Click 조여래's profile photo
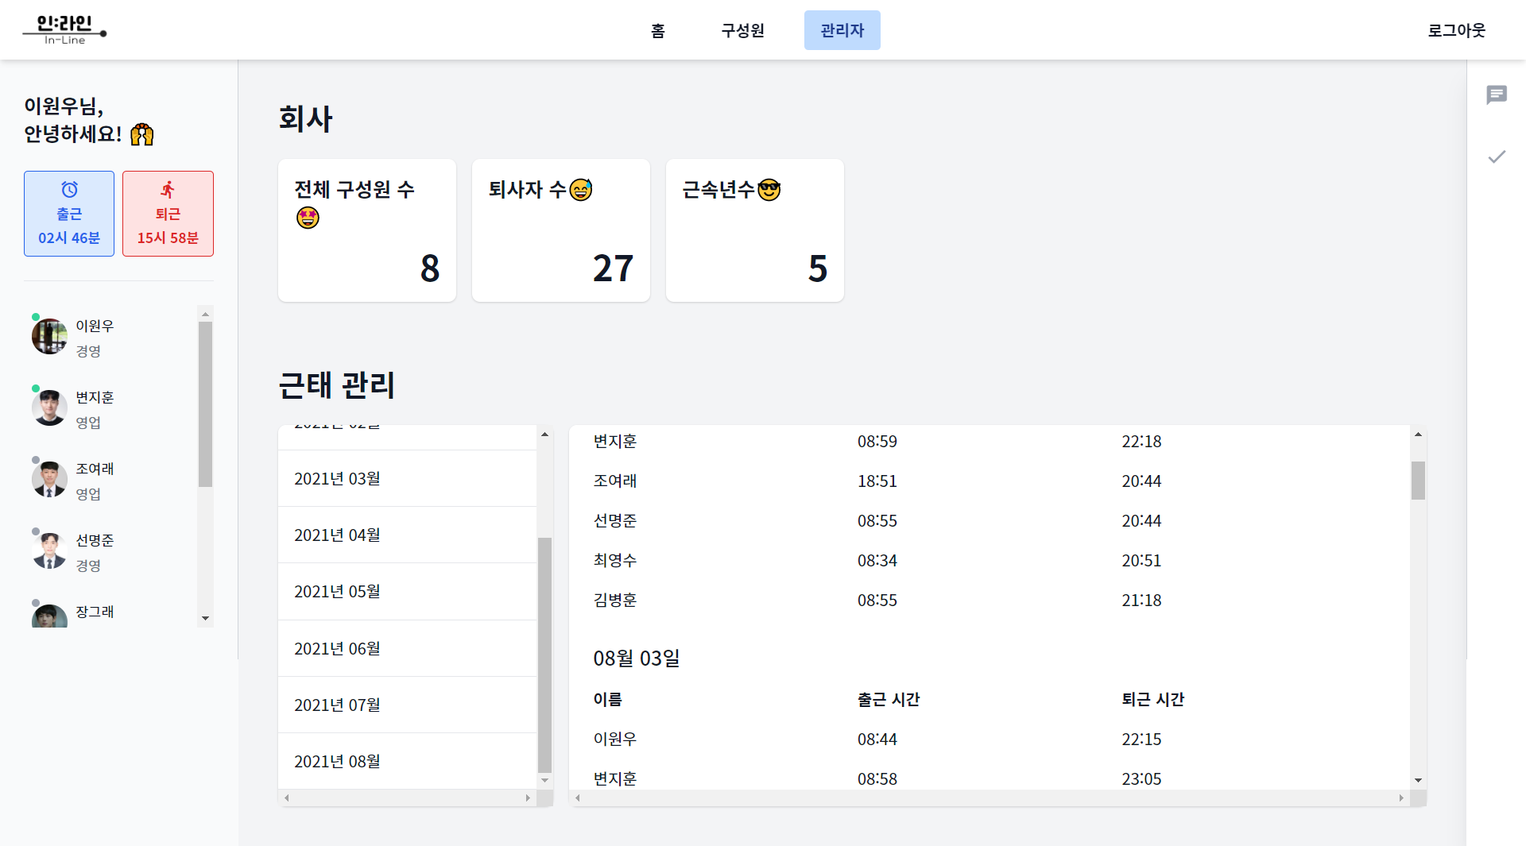Image resolution: width=1526 pixels, height=846 pixels. coord(48,478)
